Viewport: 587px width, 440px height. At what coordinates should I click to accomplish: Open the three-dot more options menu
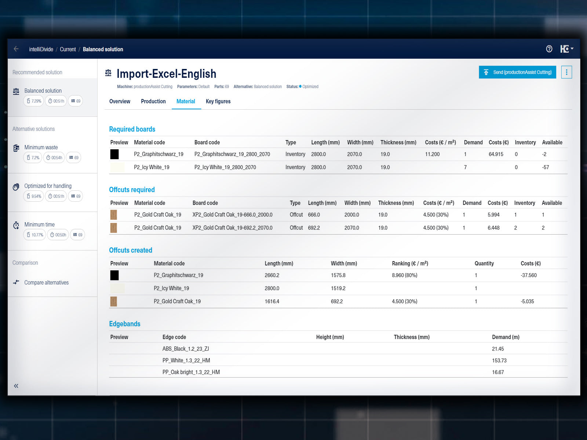pos(566,72)
